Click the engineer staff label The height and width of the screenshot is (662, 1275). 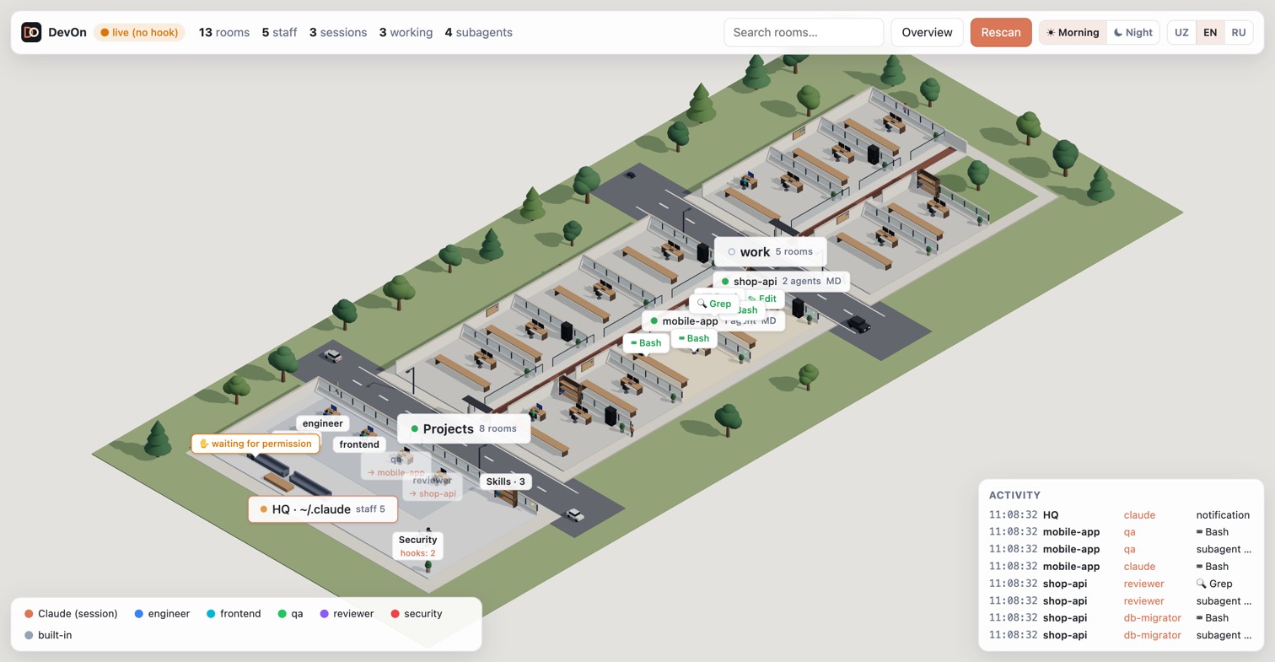(323, 423)
